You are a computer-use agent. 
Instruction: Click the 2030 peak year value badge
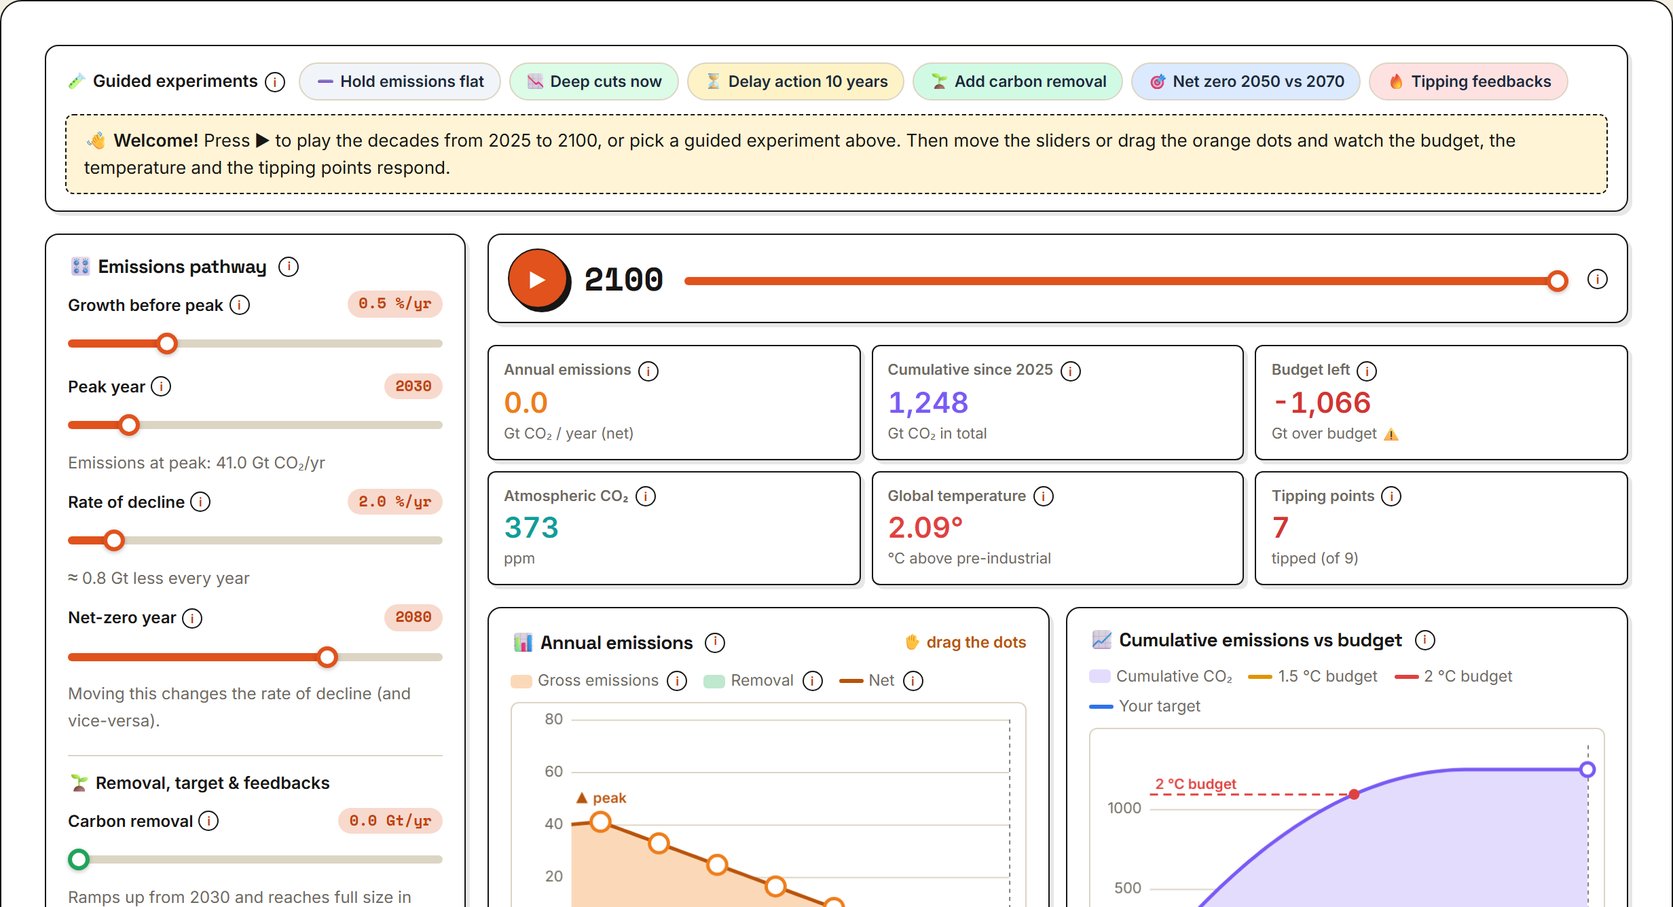pos(413,386)
